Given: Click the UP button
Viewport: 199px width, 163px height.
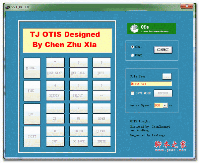Looking at the screenshot, I should pyautogui.click(x=79, y=119).
